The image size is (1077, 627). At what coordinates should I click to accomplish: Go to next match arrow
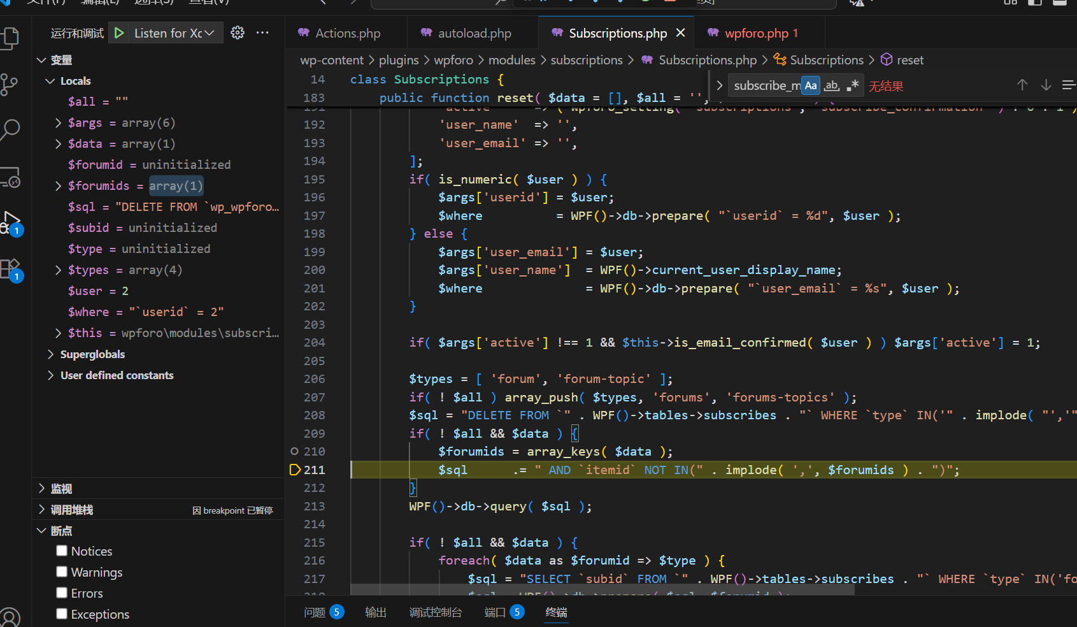pos(1046,85)
